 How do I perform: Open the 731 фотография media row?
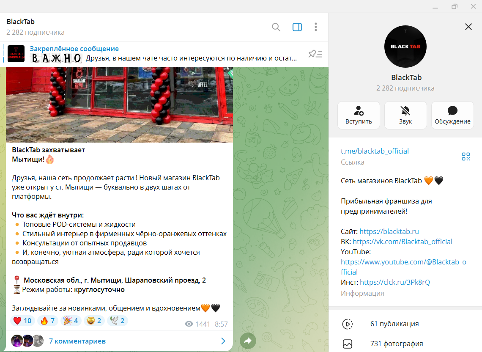point(405,344)
